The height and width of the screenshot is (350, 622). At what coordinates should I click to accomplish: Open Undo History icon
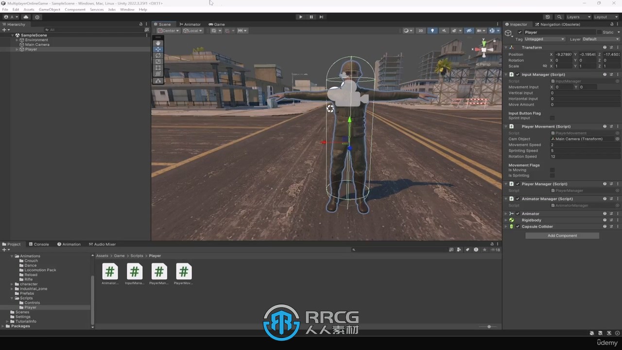tap(548, 17)
